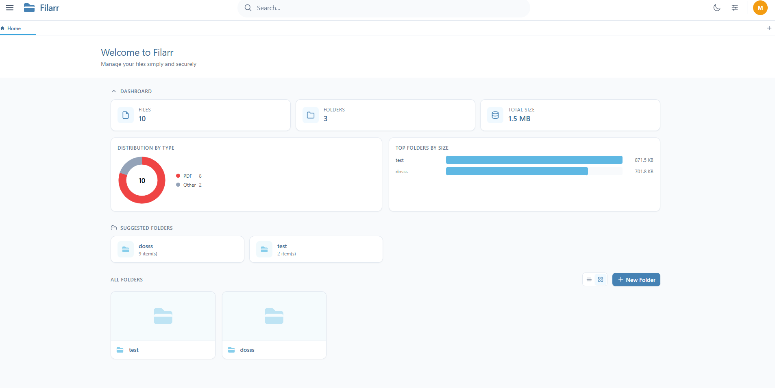Click the database icon on the Total Size card

[x=495, y=115]
